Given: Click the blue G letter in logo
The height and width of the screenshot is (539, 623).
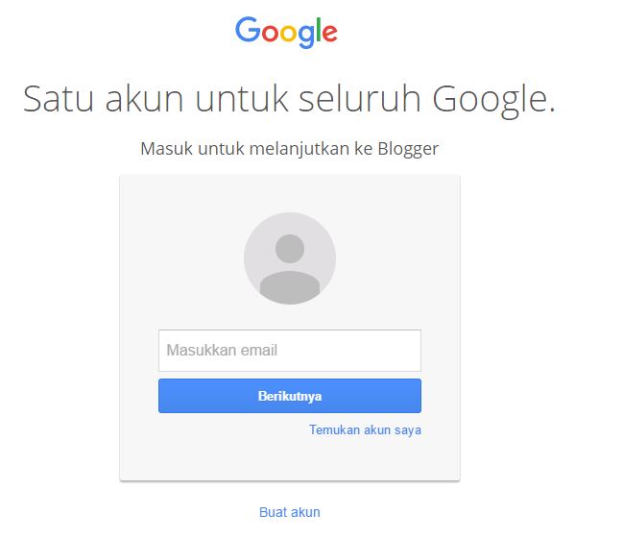Looking at the screenshot, I should (x=248, y=29).
